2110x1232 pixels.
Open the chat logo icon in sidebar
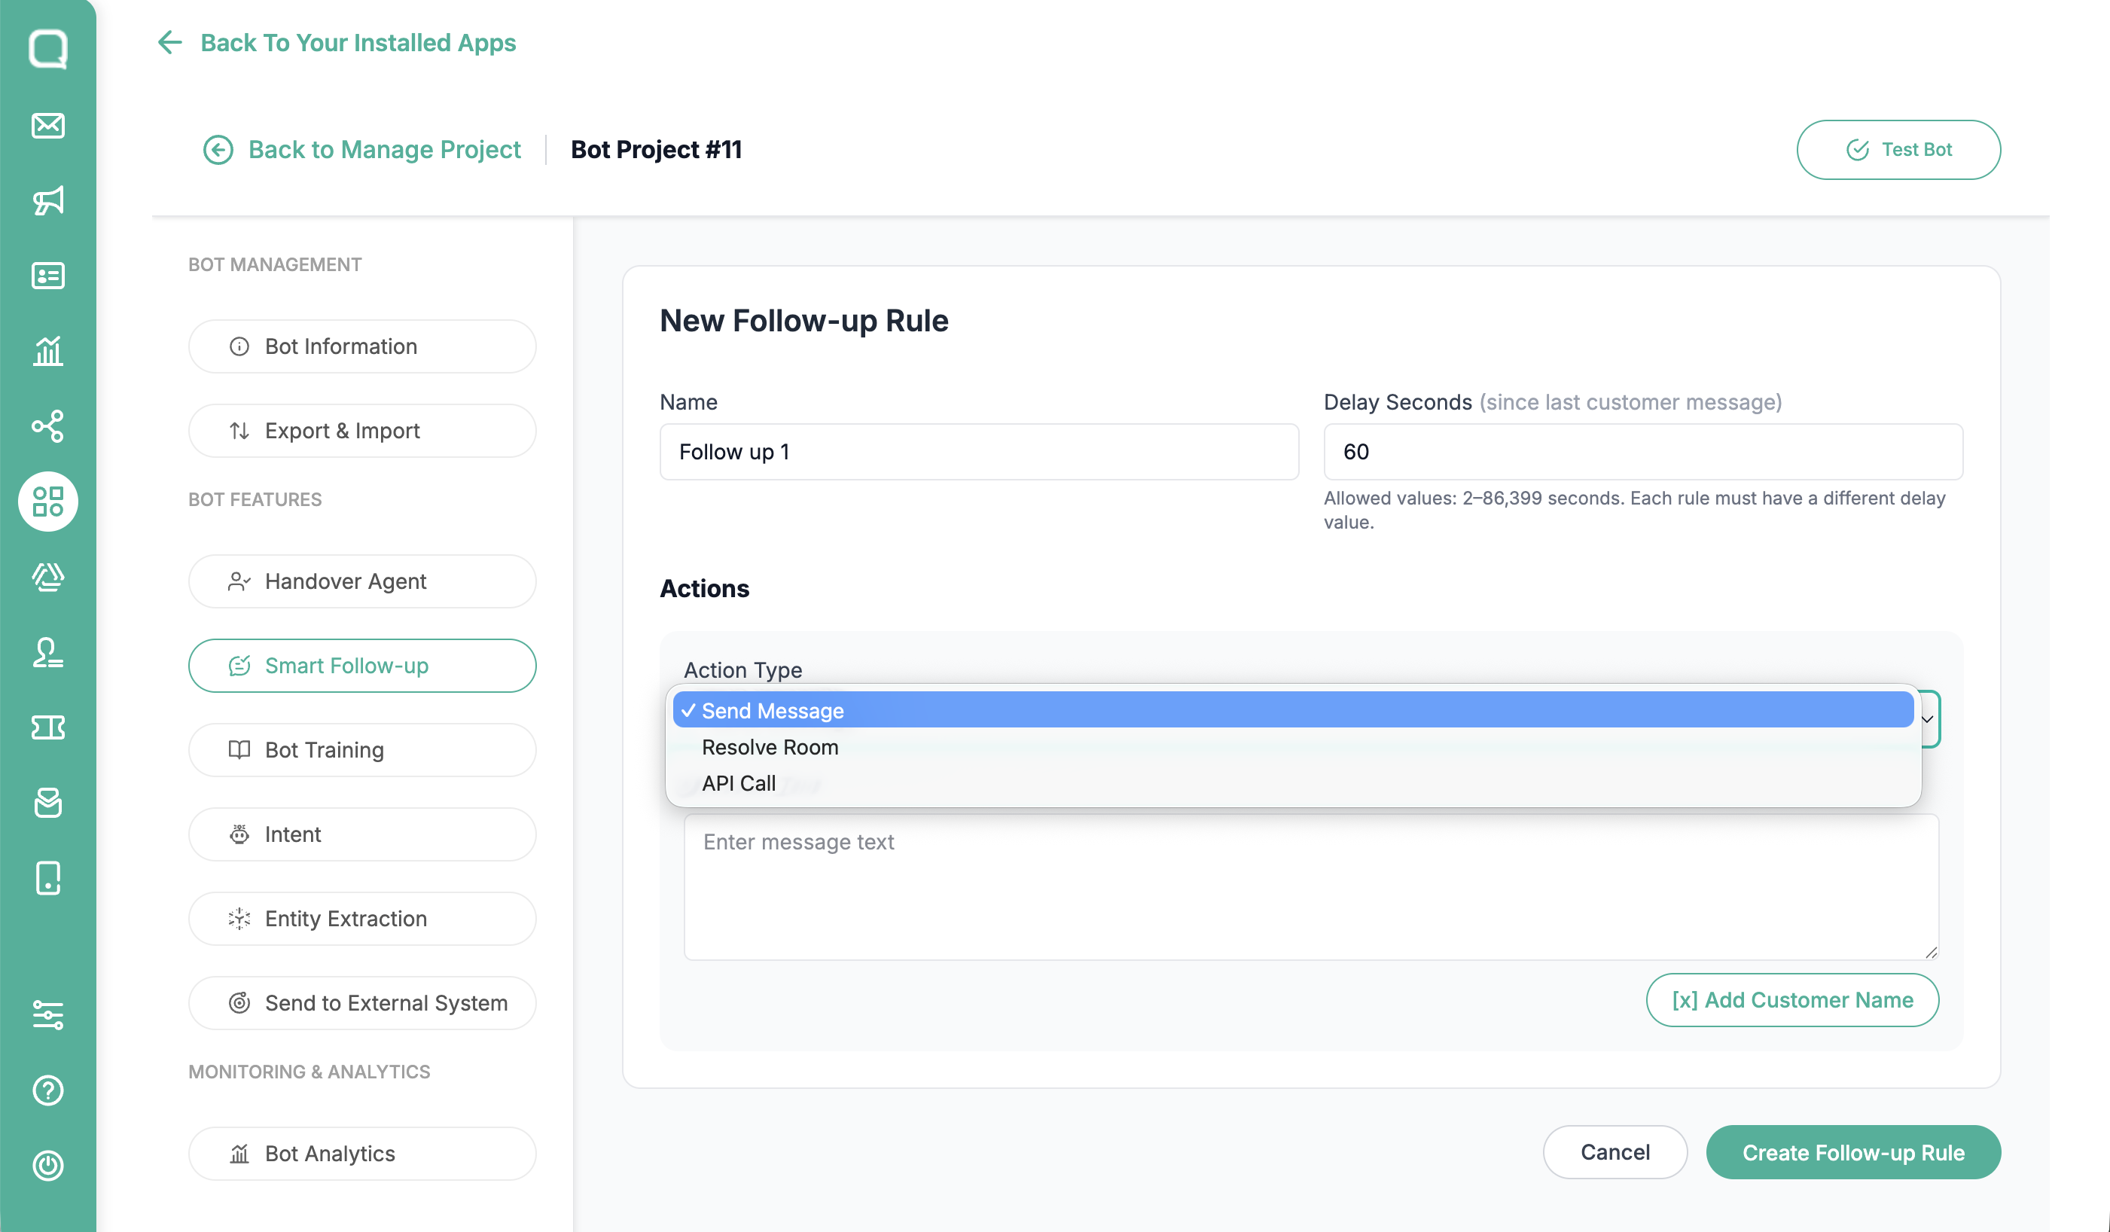point(47,49)
